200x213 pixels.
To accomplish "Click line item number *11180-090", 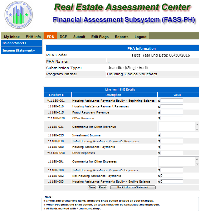I will coord(56,153).
